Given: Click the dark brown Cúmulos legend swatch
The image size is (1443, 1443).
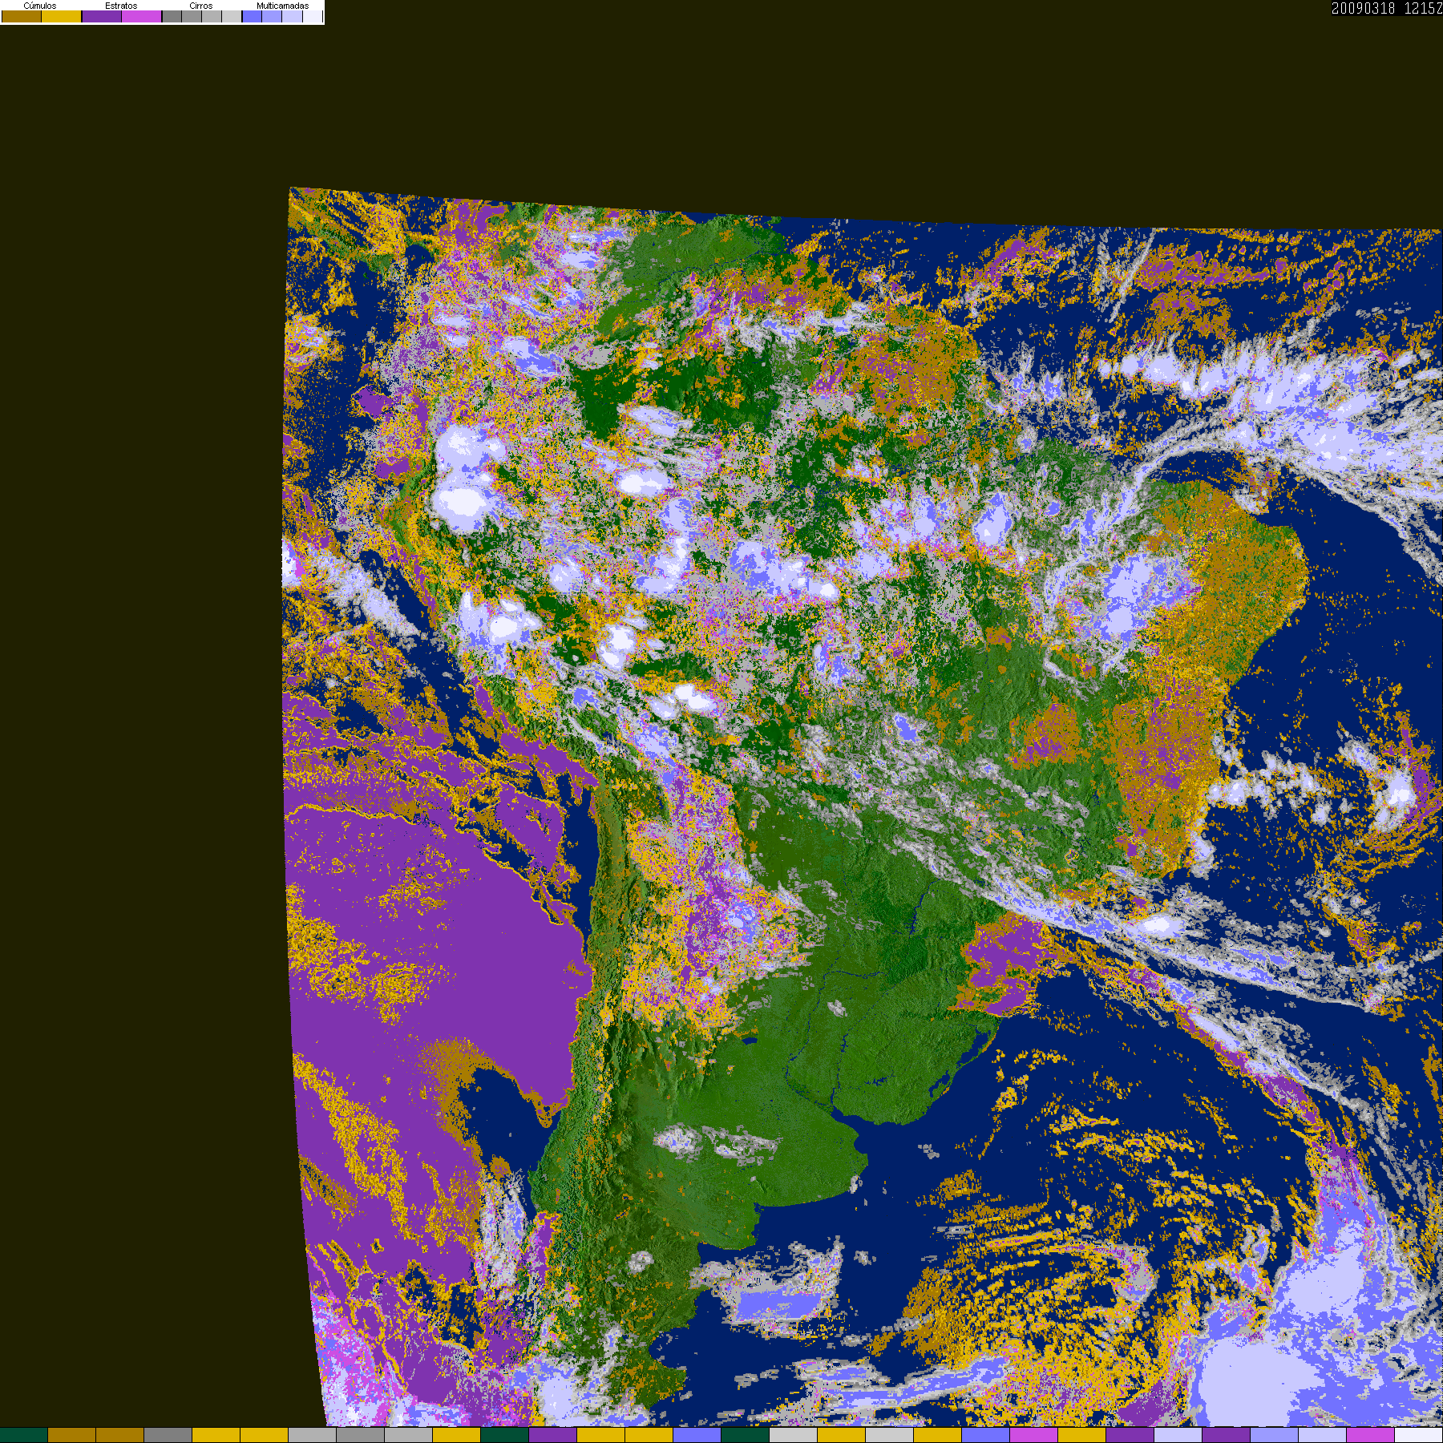Looking at the screenshot, I should click(22, 16).
